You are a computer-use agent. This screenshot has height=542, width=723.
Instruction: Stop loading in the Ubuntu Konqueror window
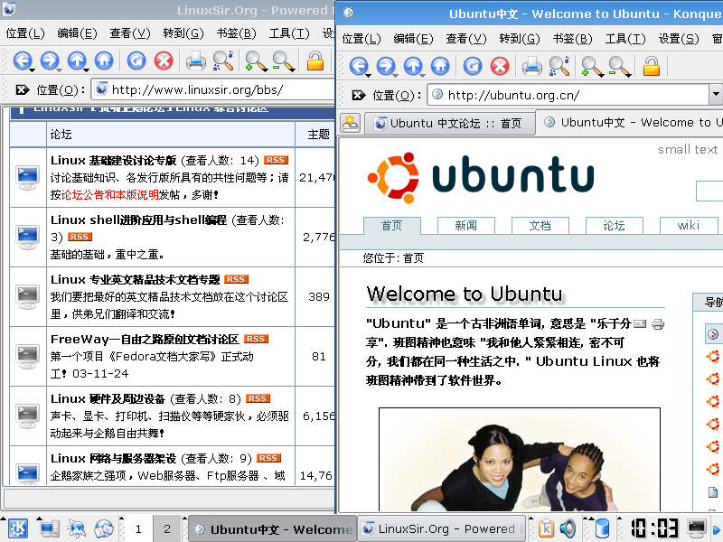tap(500, 66)
